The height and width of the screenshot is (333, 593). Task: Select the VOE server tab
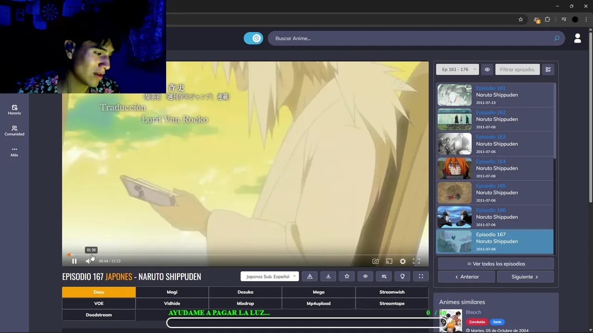[99, 303]
